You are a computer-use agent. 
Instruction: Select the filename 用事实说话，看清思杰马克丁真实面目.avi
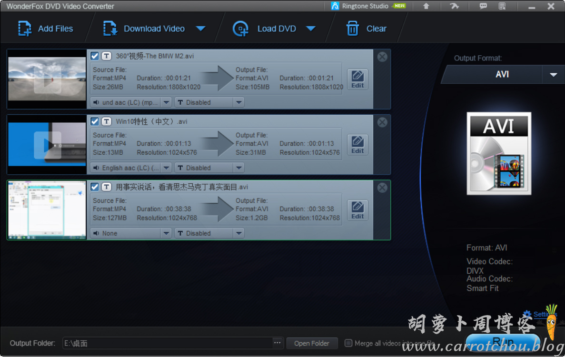click(x=182, y=187)
